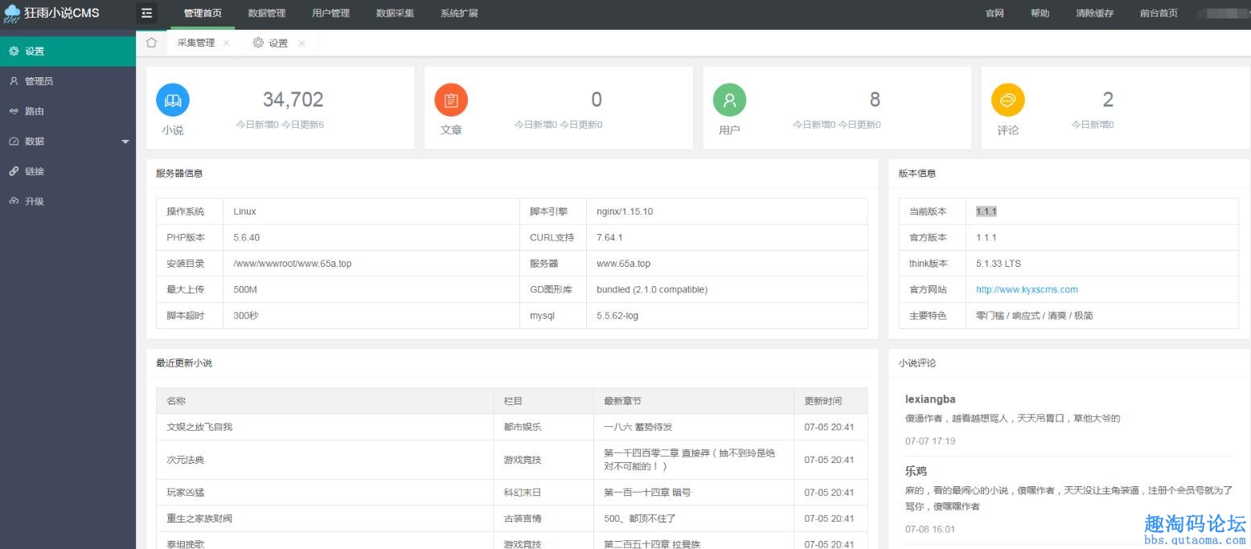The width and height of the screenshot is (1251, 549).
Task: Click the 文娱之放飞自我 novel row
Action: coord(199,427)
